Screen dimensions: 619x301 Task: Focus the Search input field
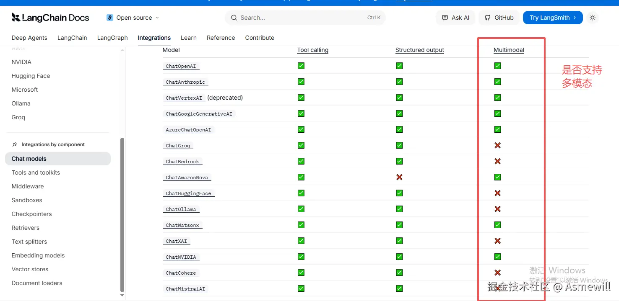[305, 18]
